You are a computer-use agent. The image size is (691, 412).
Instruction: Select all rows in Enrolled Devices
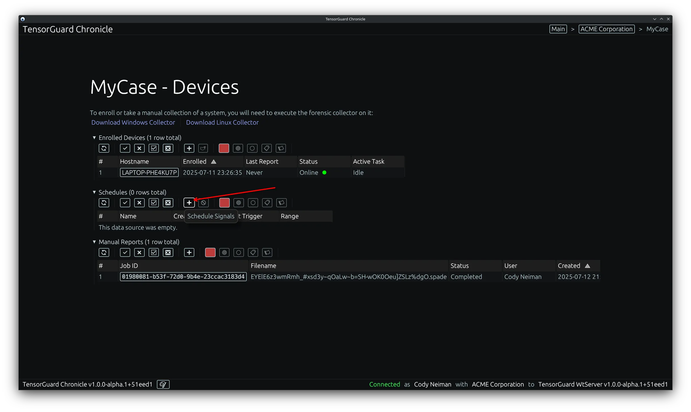[125, 148]
